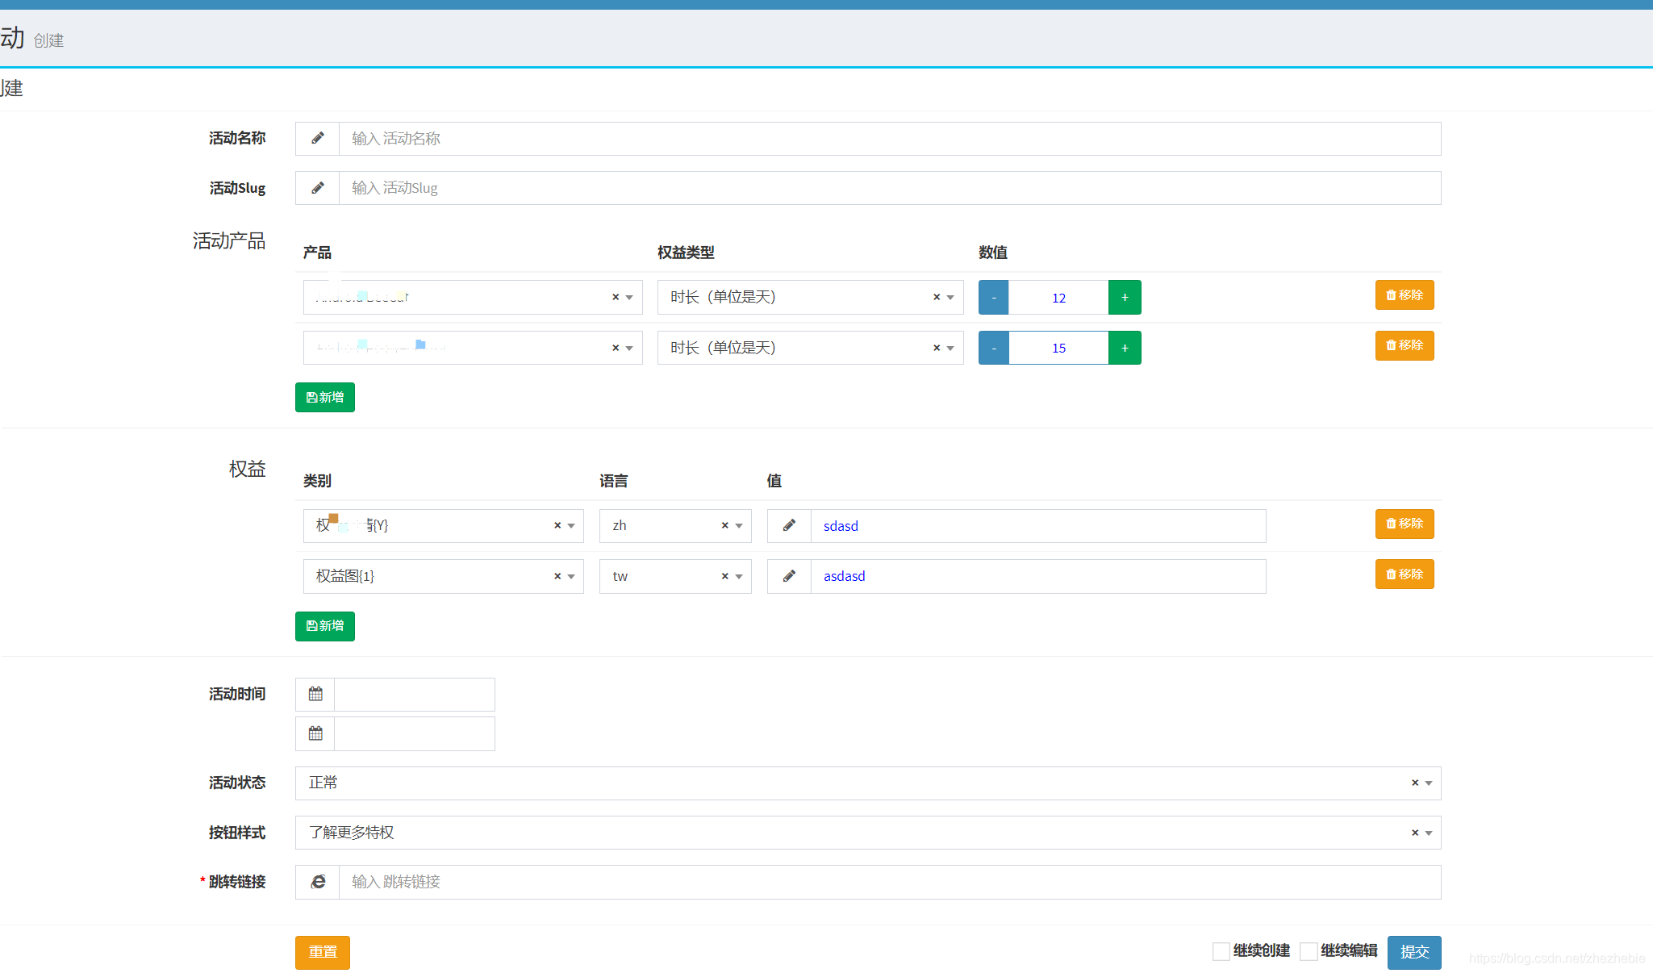Click pencil icon next to sdasd value

point(789,526)
